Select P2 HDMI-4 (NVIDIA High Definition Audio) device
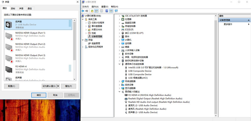This screenshot has width=251, height=121. coord(150,95)
